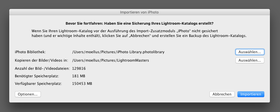Image resolution: width=280 pixels, height=112 pixels.
Task: Click the file count value 129816
Action: coord(79,68)
